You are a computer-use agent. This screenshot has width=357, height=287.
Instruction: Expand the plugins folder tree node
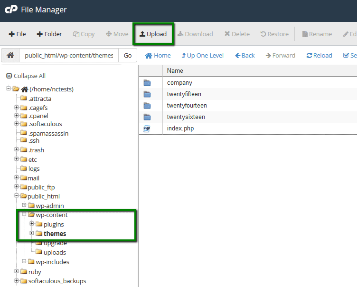coord(32,224)
